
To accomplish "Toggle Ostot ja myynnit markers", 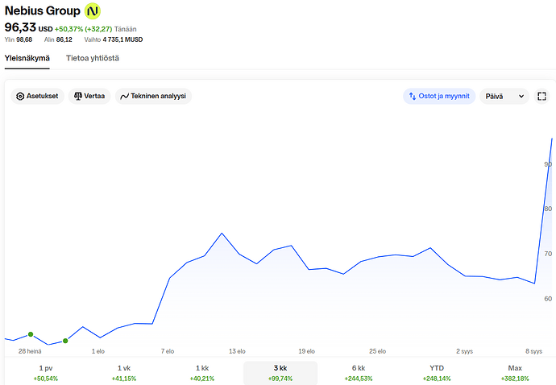I will 439,96.
